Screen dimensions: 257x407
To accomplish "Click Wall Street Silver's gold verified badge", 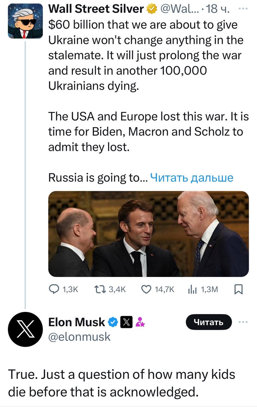I will (152, 10).
